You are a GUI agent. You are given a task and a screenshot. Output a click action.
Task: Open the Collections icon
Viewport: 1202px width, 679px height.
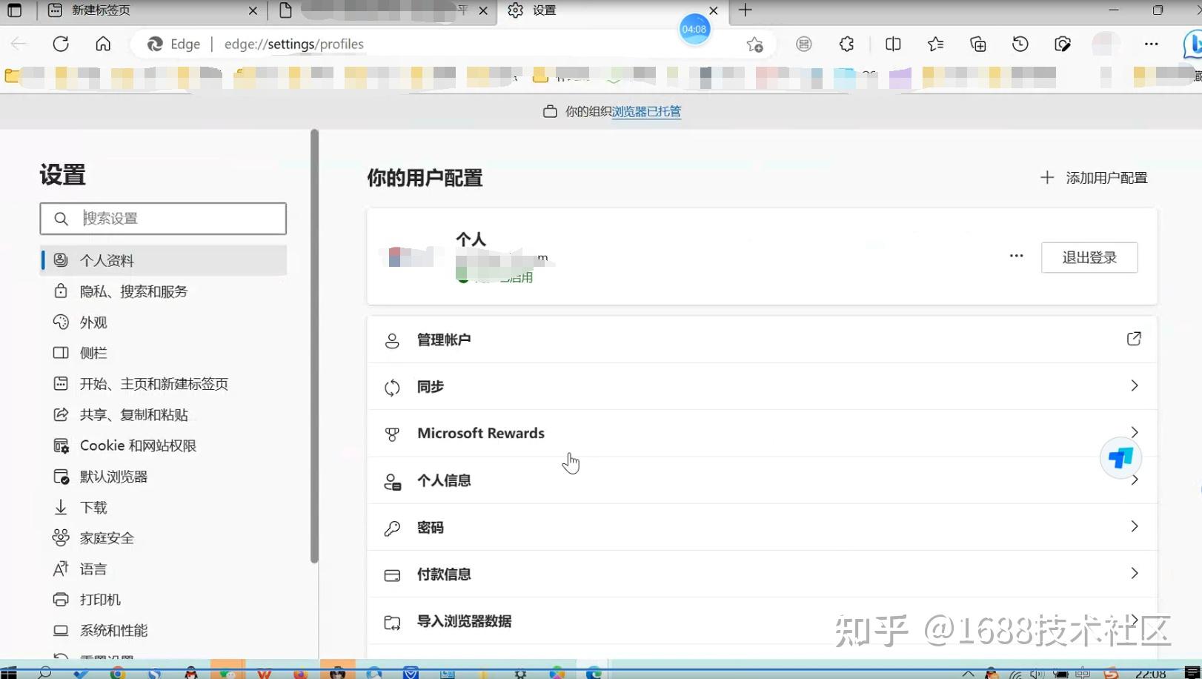(977, 44)
